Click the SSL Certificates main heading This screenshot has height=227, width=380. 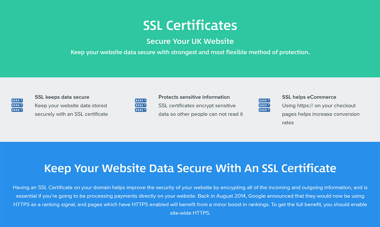(190, 26)
